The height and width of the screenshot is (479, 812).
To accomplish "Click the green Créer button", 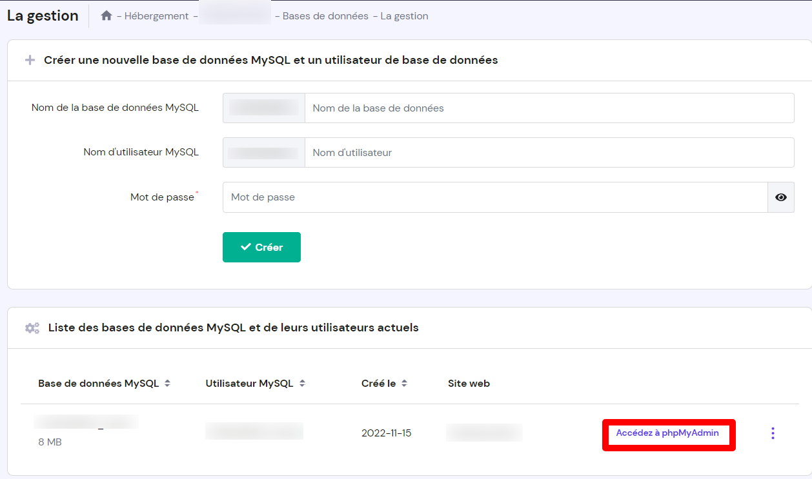I will click(261, 247).
